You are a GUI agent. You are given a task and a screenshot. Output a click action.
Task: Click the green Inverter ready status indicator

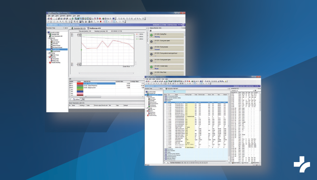click(151, 67)
